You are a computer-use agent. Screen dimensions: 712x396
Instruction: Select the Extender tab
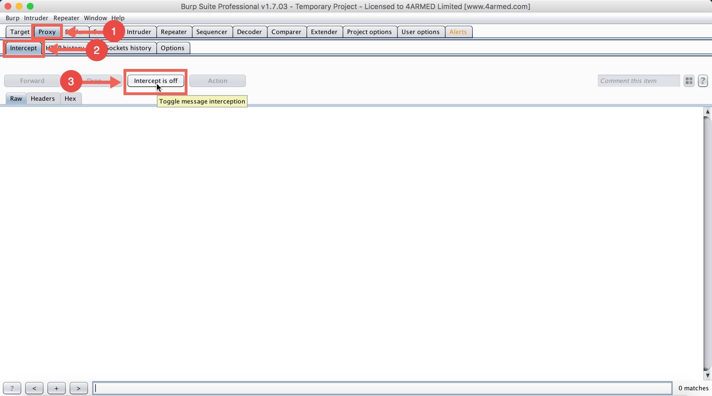(324, 32)
